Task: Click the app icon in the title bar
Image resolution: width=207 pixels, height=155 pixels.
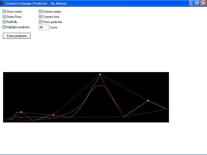Action: click(x=3, y=3)
